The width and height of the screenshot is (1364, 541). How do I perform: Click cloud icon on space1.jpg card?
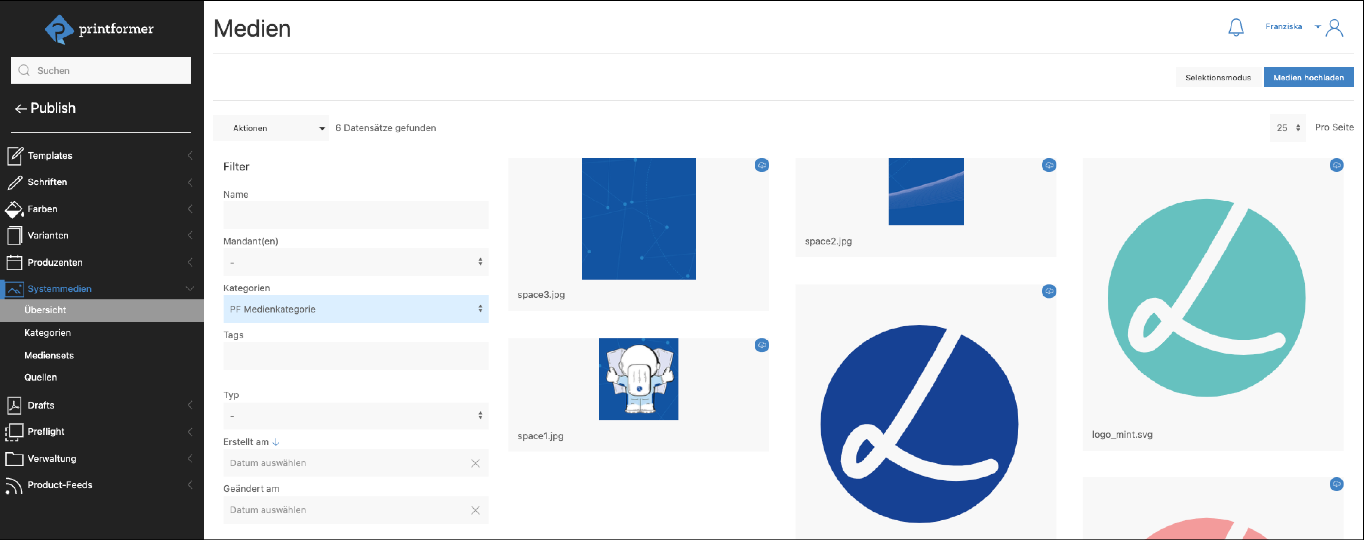click(761, 346)
